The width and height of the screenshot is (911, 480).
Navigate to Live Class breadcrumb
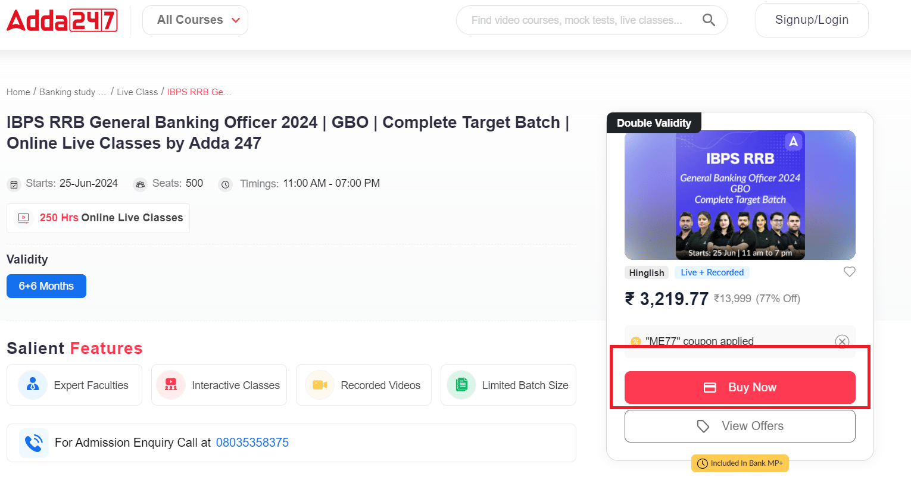137,92
